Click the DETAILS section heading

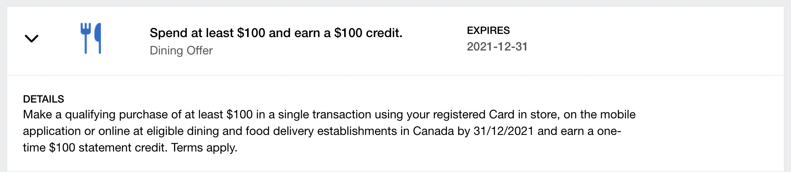tap(43, 99)
